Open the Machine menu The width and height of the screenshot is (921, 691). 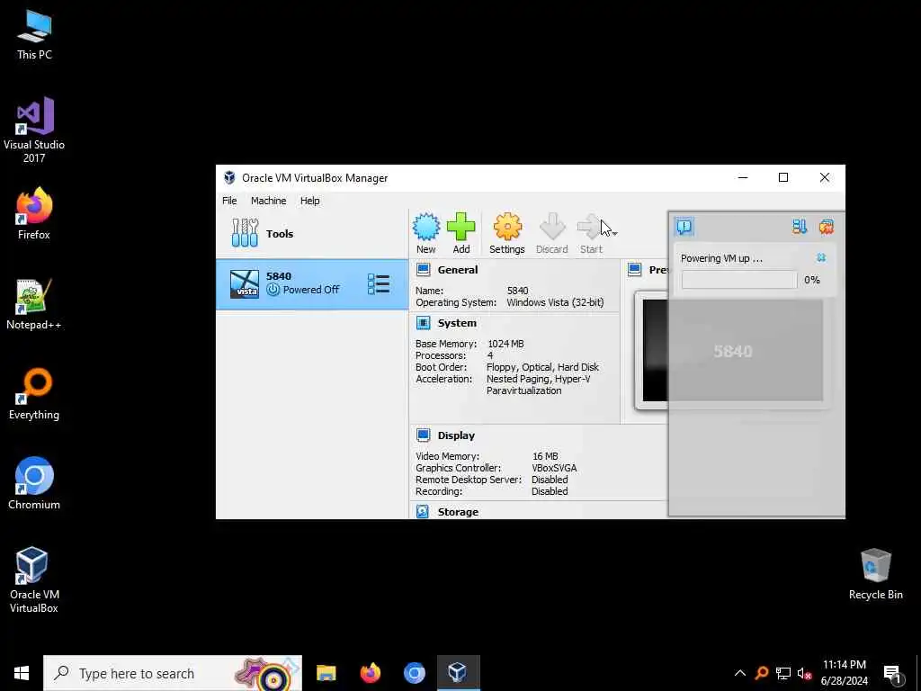268,201
